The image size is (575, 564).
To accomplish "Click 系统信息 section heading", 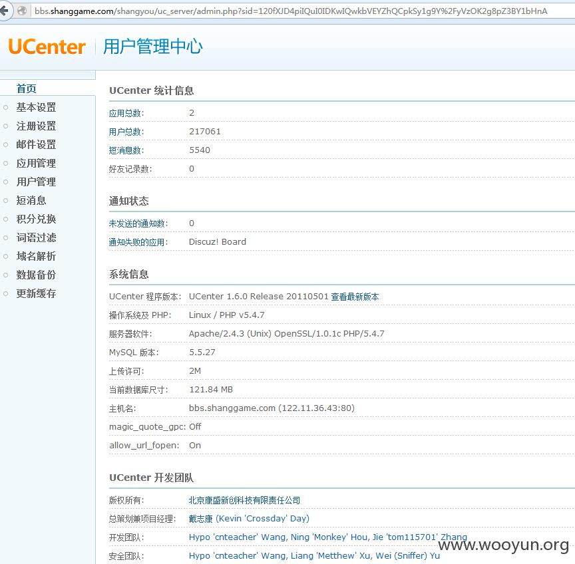I will (128, 274).
